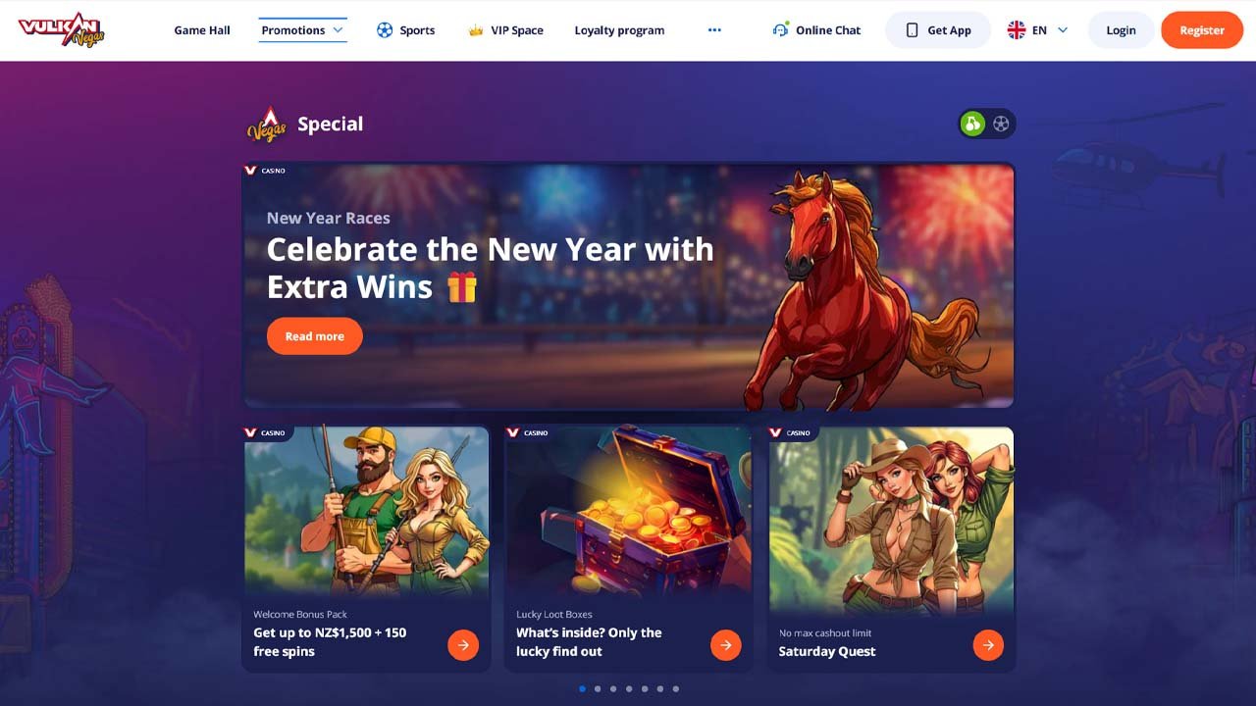Screen dimensions: 1256x706
Task: Click the Login button
Action: tap(1121, 30)
